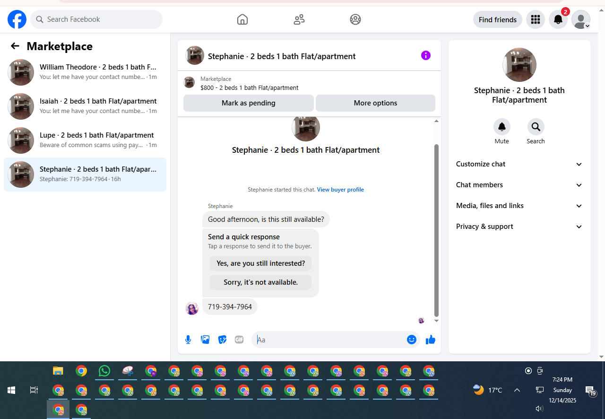605x419 pixels.
Task: Open the Facebook menu grid icon
Action: [x=536, y=19]
